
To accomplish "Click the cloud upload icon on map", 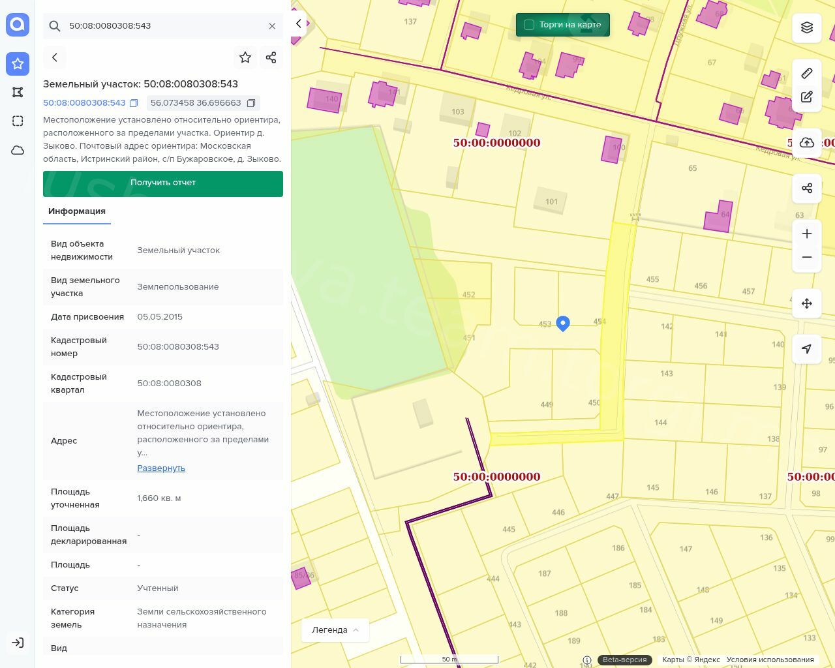I will click(x=807, y=143).
